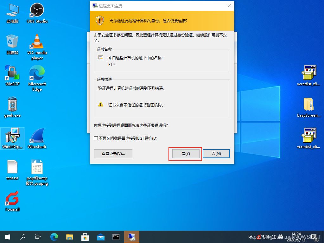324x243 pixels.
Task: Close the 远程桌面连接 dialog window
Action: (x=229, y=6)
